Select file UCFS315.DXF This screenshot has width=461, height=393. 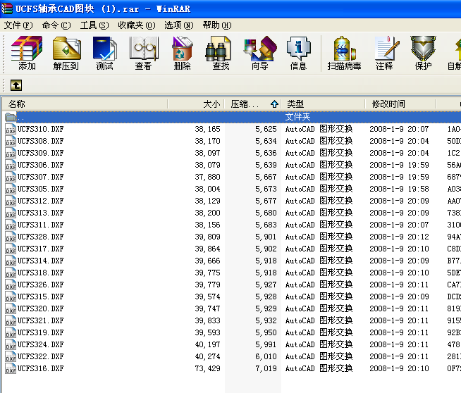tap(41, 297)
